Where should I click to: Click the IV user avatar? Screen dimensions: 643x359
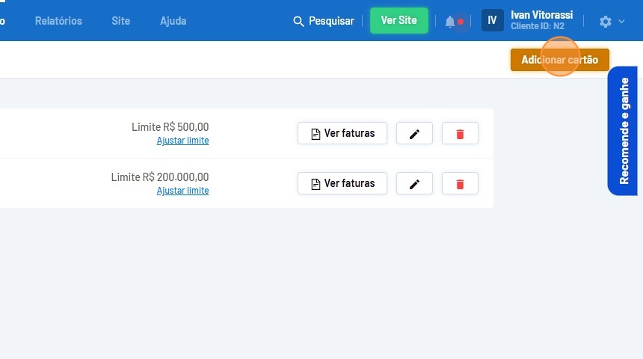point(492,21)
